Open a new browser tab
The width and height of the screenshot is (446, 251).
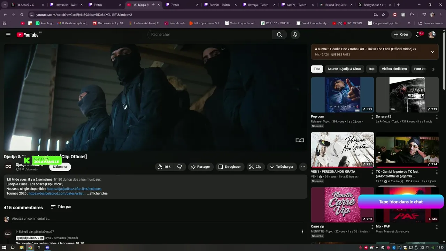coord(398,5)
